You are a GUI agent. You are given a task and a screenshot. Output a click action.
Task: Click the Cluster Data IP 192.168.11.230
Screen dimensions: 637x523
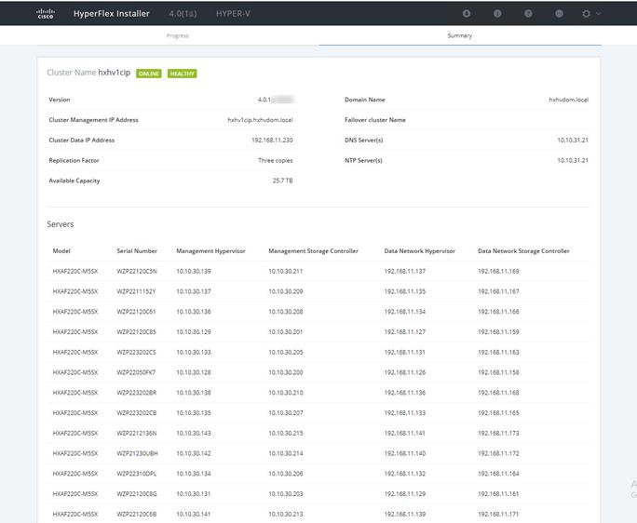272,141
